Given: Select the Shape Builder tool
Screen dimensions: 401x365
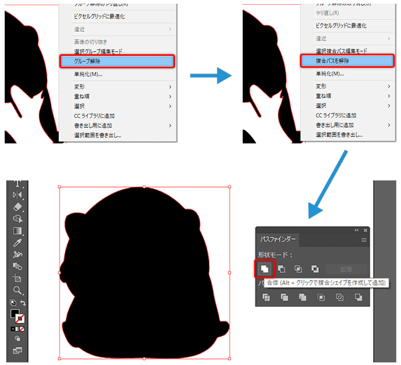Looking at the screenshot, I should [x=17, y=219].
